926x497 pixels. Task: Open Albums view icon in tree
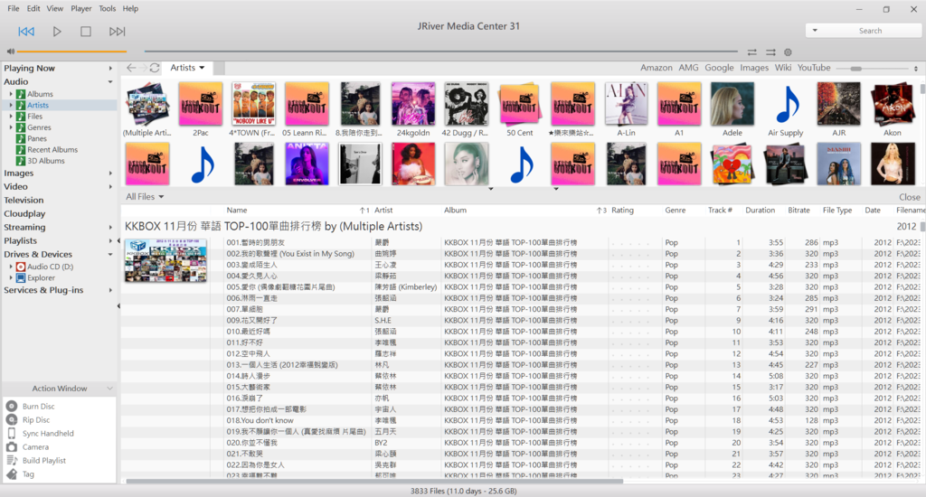click(x=21, y=94)
